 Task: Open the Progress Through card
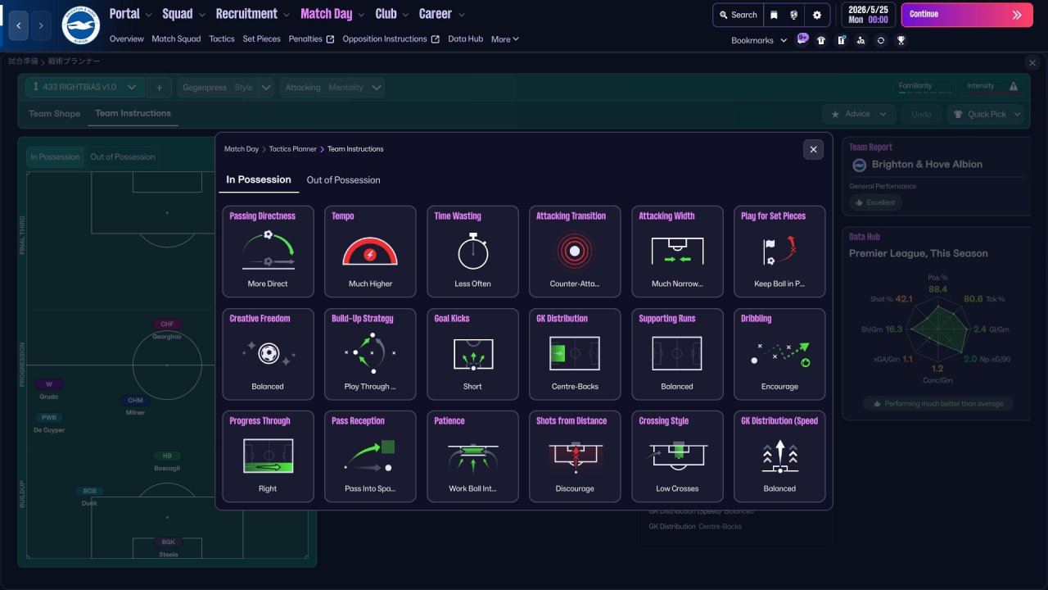coord(268,456)
